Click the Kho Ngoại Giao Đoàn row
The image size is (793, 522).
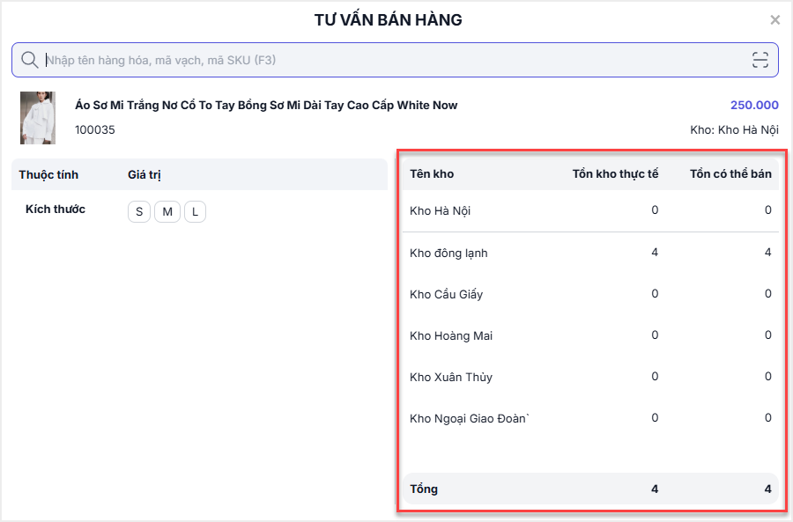click(x=470, y=418)
